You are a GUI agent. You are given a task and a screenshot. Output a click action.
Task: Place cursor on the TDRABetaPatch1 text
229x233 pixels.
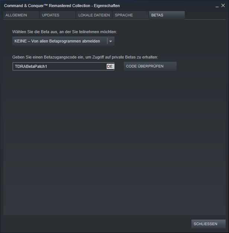(31, 66)
